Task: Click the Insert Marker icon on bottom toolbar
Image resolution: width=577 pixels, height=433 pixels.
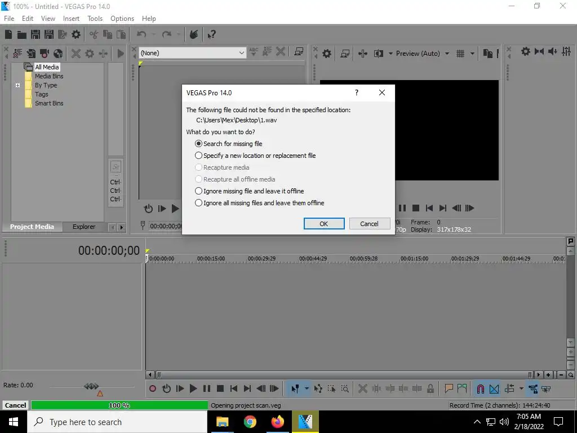Action: tap(449, 388)
